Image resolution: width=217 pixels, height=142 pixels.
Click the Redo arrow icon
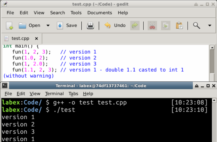pos(135,26)
